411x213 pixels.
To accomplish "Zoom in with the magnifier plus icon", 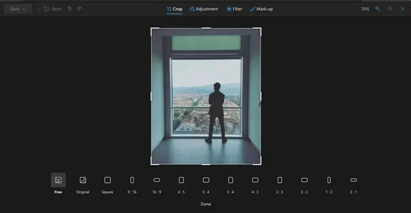I will [378, 9].
